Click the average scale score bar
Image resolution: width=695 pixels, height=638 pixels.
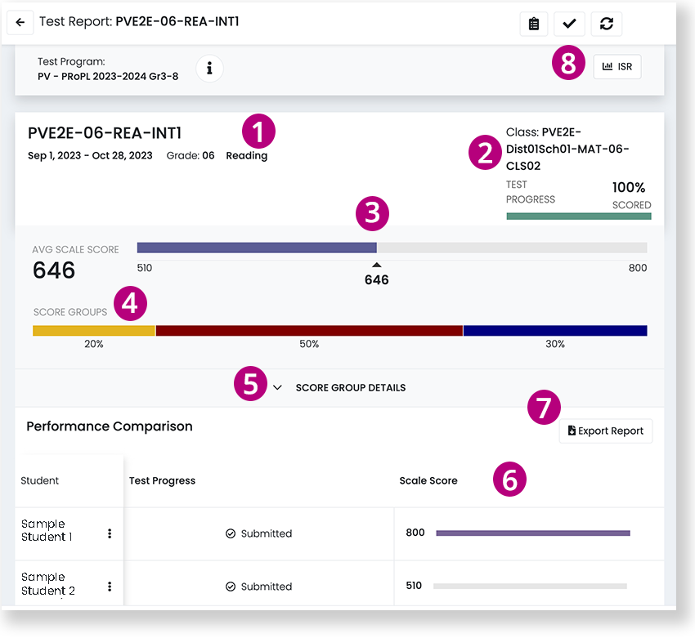coord(257,248)
